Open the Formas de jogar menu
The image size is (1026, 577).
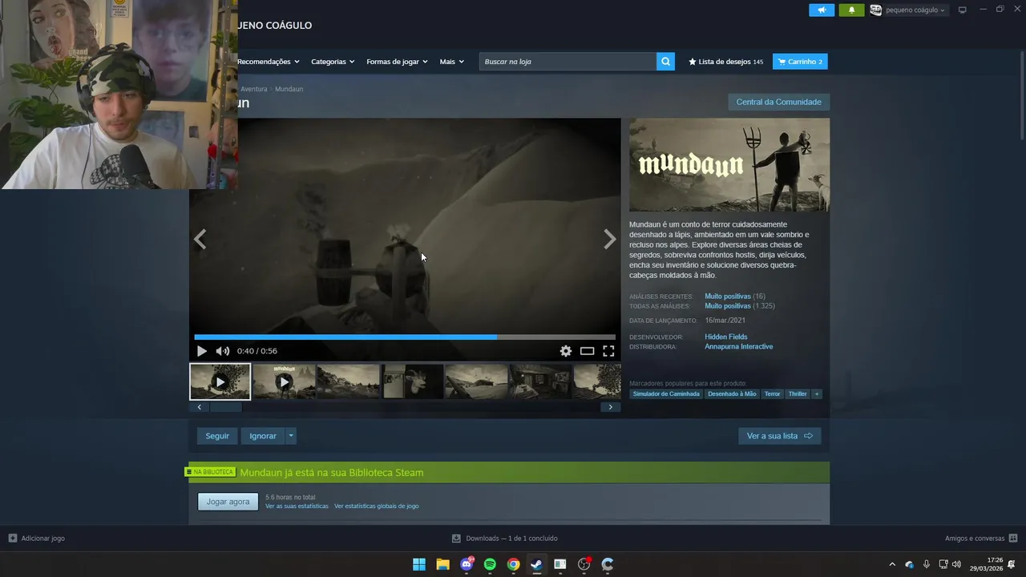coord(397,62)
